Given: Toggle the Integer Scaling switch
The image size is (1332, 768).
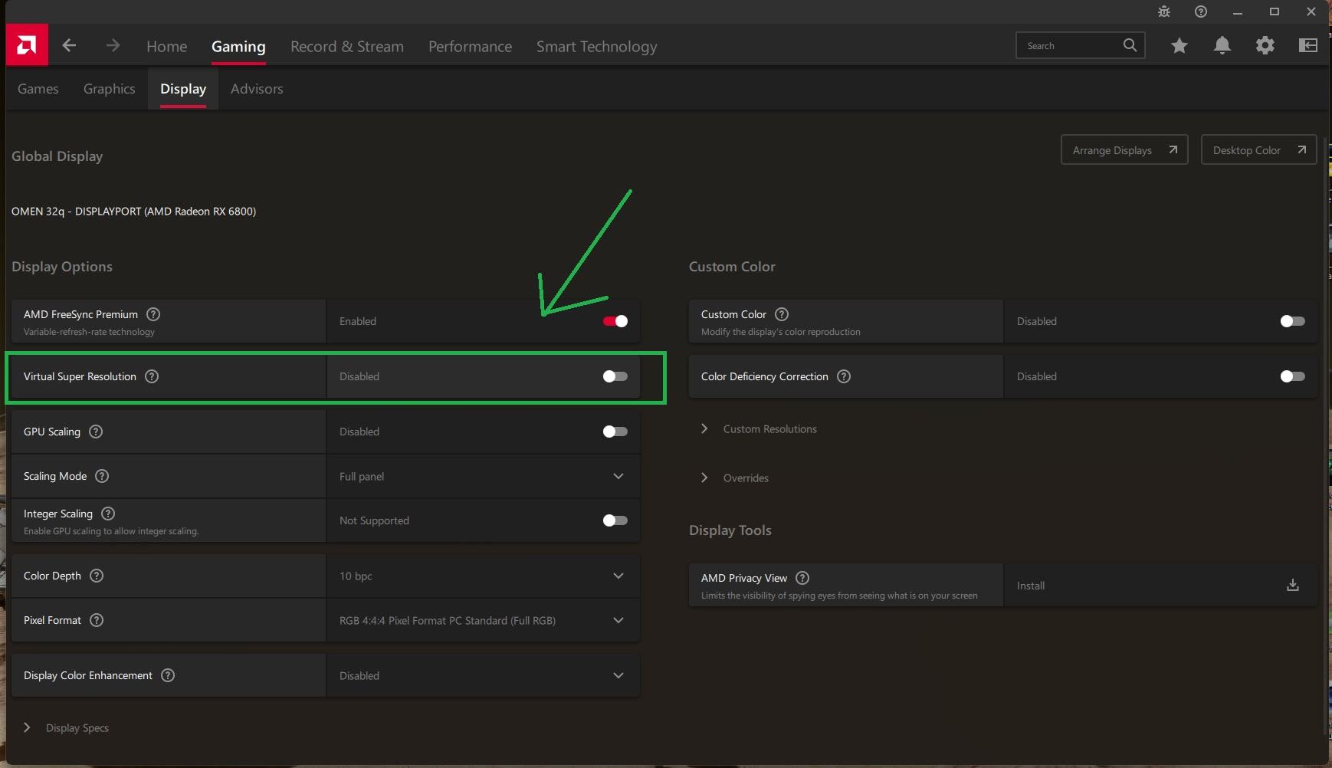Looking at the screenshot, I should 615,520.
